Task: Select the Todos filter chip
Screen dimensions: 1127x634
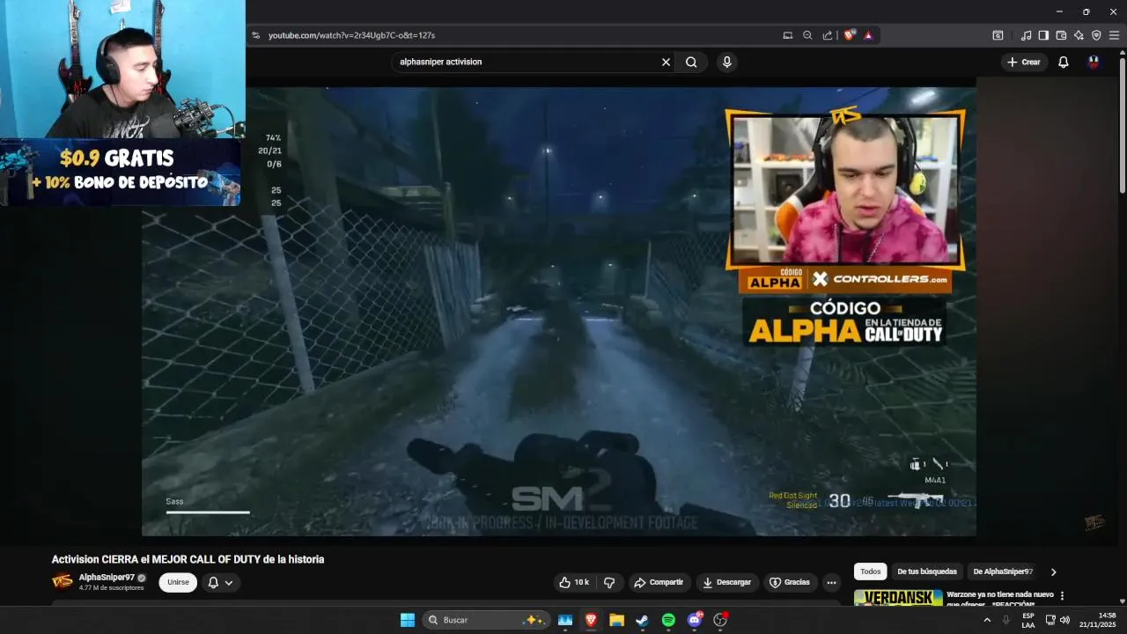Action: [x=871, y=571]
